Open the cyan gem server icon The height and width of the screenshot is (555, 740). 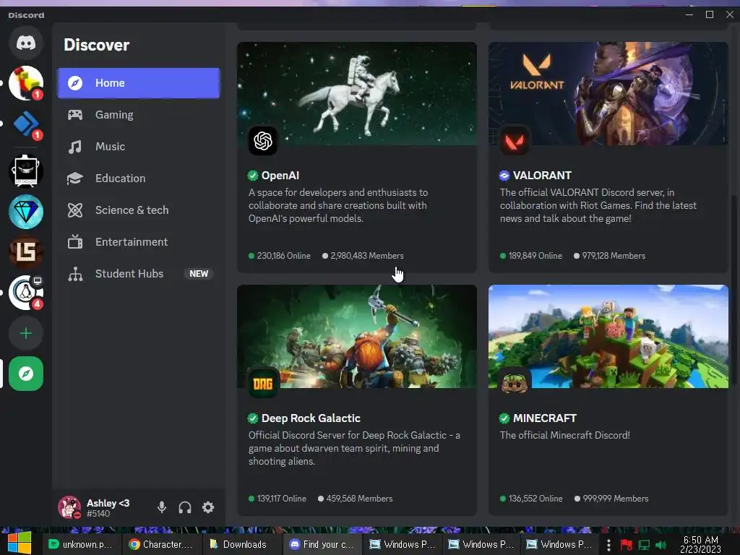click(26, 212)
